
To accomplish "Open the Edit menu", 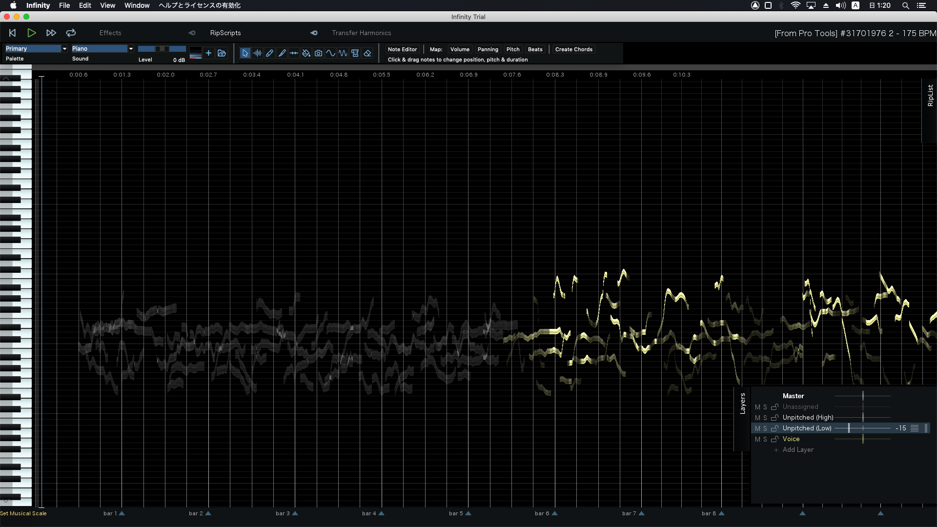I will coord(85,5).
